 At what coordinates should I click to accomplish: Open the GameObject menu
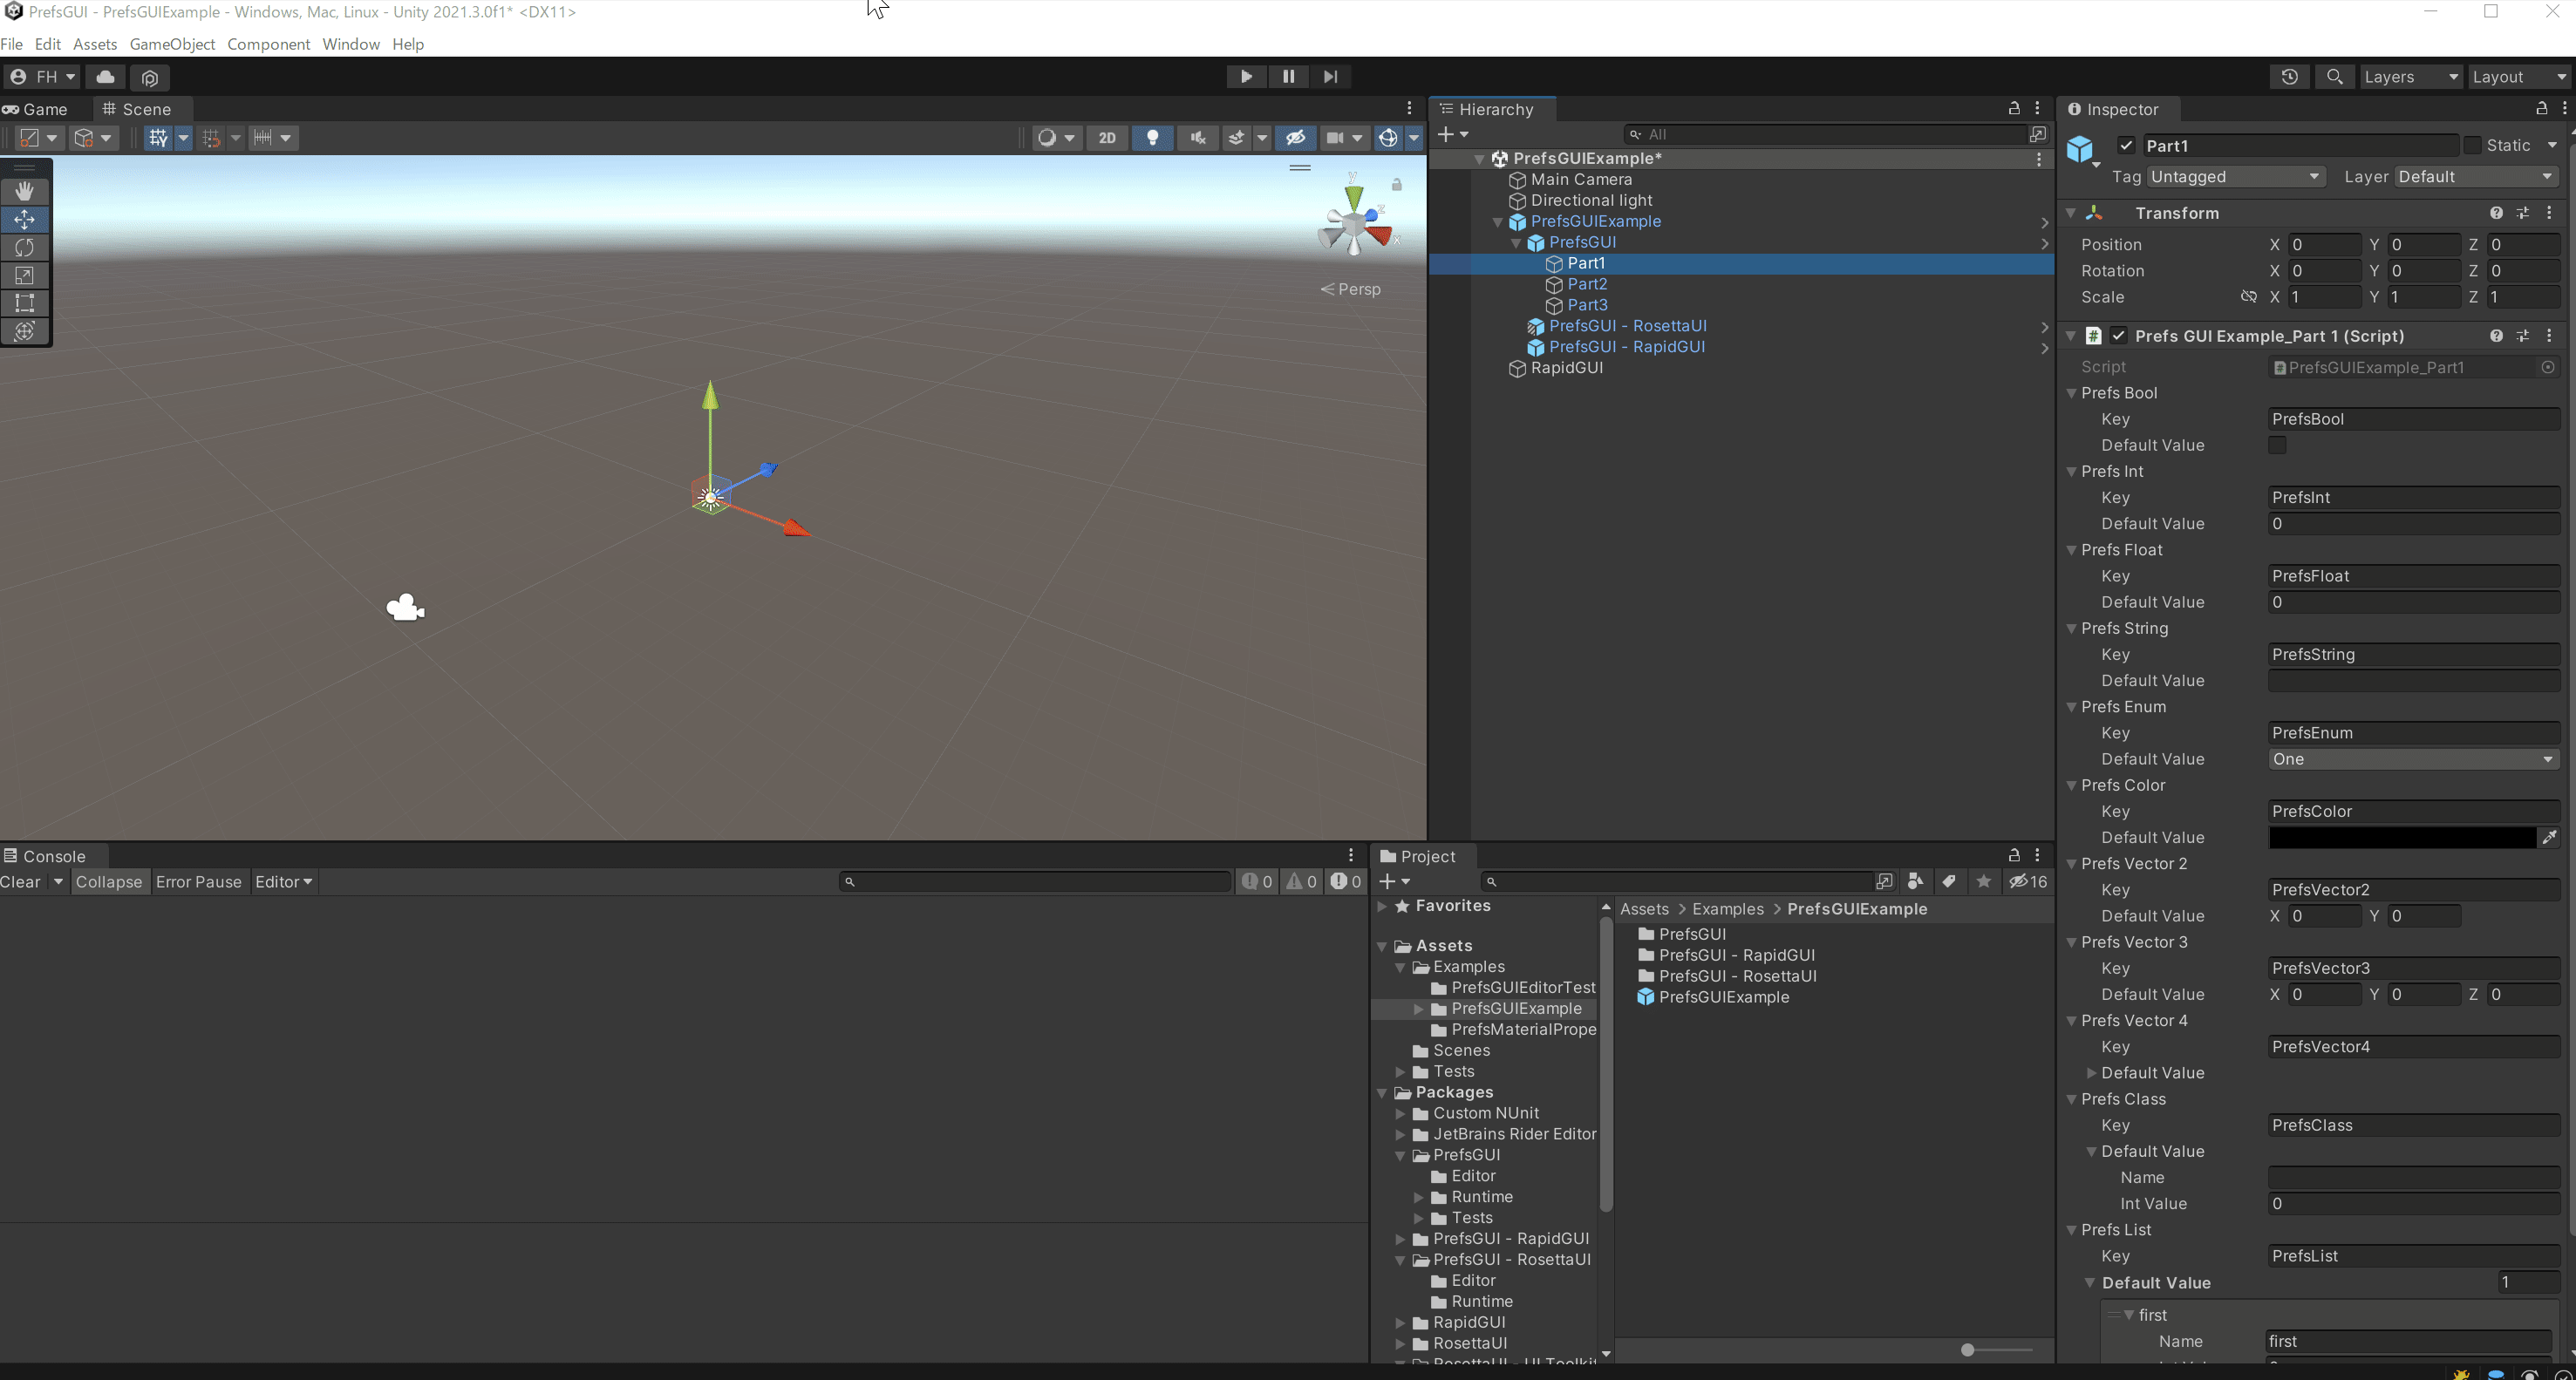[172, 44]
